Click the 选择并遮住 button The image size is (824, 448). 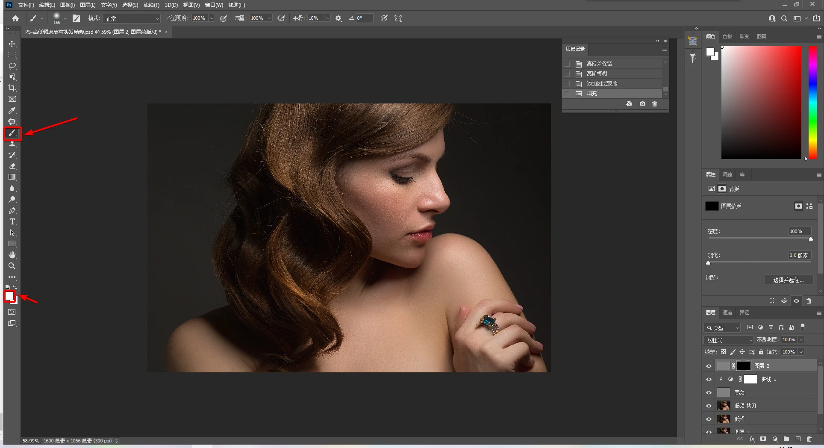(788, 280)
